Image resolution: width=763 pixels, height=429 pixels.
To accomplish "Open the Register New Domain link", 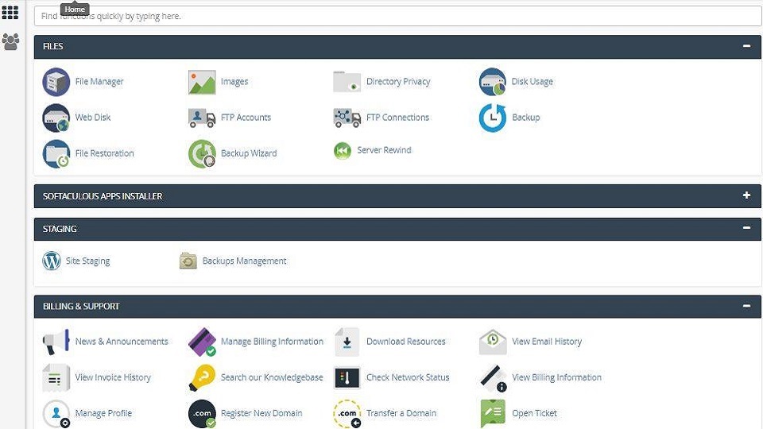I will click(261, 413).
